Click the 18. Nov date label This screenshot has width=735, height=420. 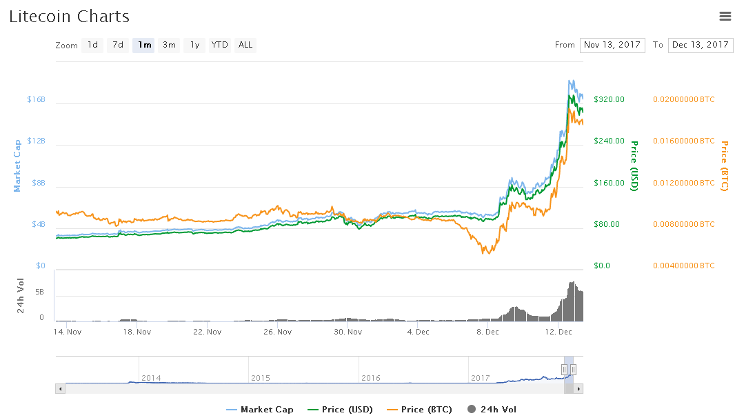tap(137, 332)
